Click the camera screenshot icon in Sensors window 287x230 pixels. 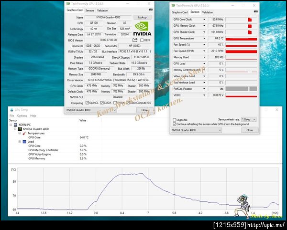click(256, 11)
